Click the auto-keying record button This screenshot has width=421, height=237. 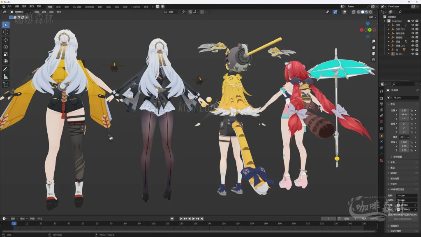tap(172, 219)
